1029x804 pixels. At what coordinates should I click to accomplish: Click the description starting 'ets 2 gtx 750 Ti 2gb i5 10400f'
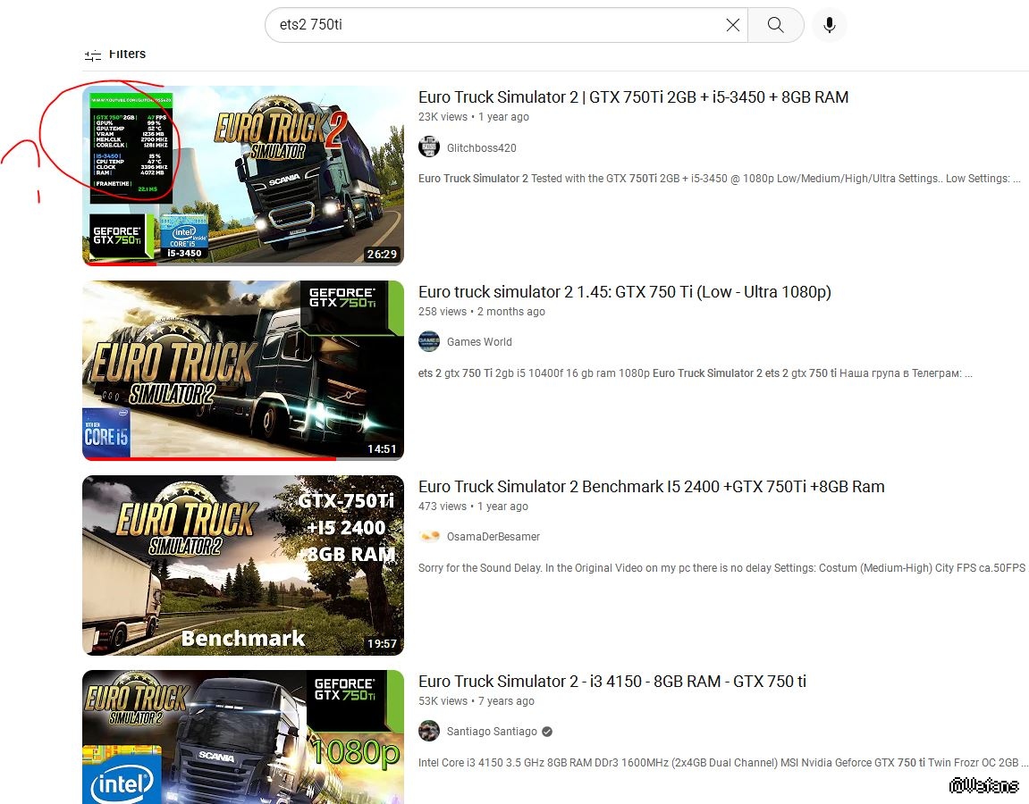pyautogui.click(x=695, y=373)
